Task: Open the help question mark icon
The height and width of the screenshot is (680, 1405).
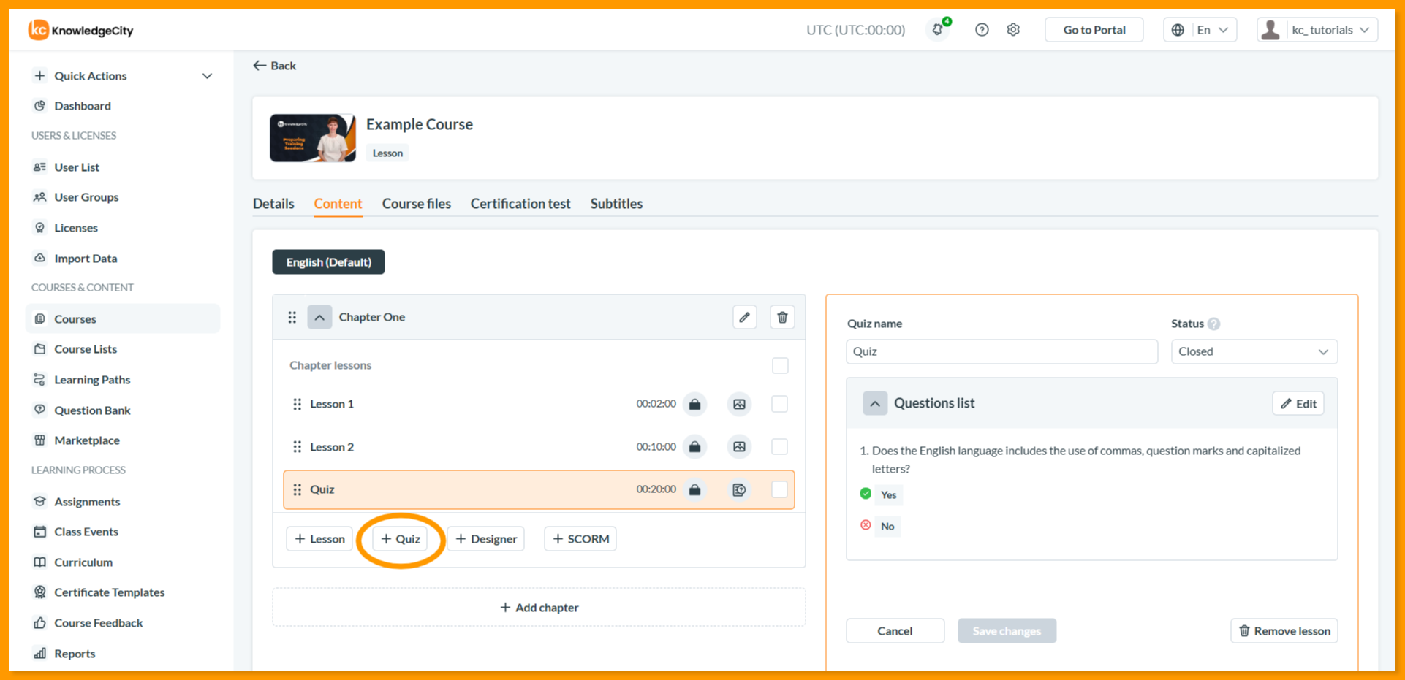Action: point(982,30)
